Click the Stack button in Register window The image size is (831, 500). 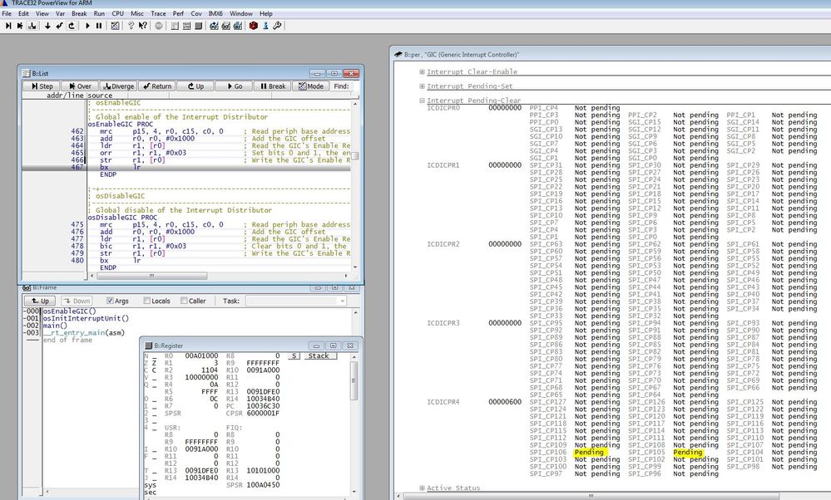tap(319, 356)
